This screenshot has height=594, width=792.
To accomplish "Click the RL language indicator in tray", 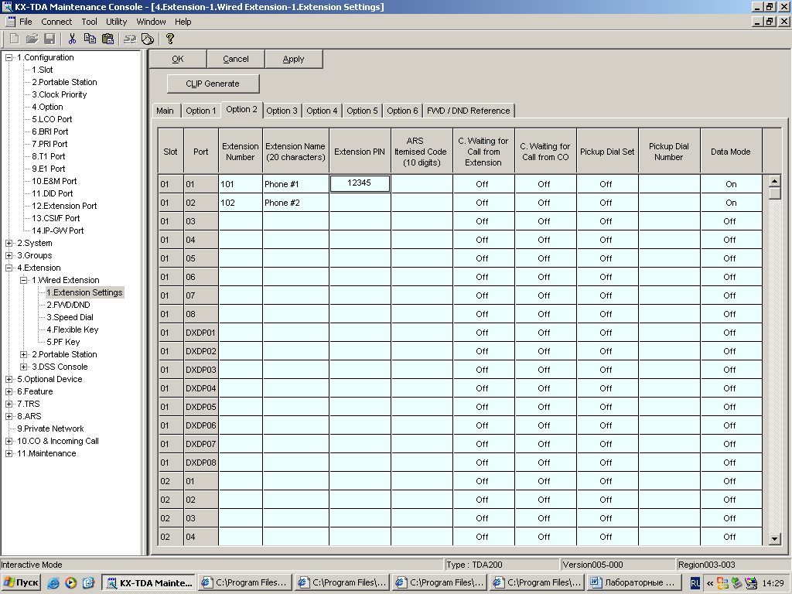I will tap(695, 583).
